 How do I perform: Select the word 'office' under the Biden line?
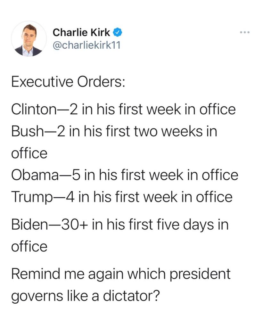click(29, 246)
